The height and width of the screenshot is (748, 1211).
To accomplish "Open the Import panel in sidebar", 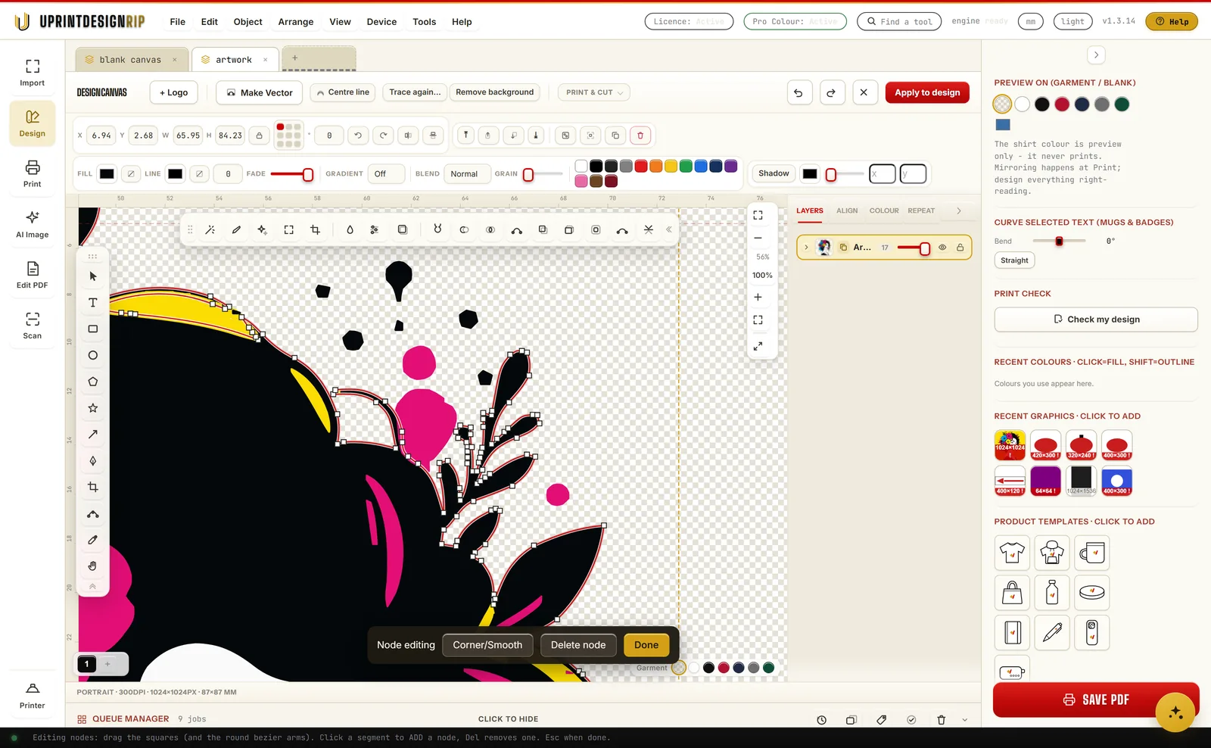I will 33,73.
